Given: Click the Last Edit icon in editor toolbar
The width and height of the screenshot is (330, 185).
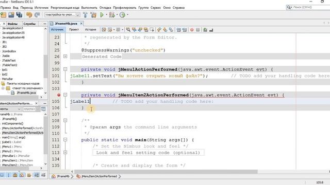Looking at the screenshot, I should [x=104, y=30].
